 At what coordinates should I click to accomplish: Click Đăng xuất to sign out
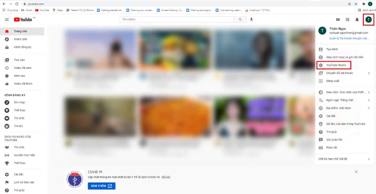coord(345,81)
